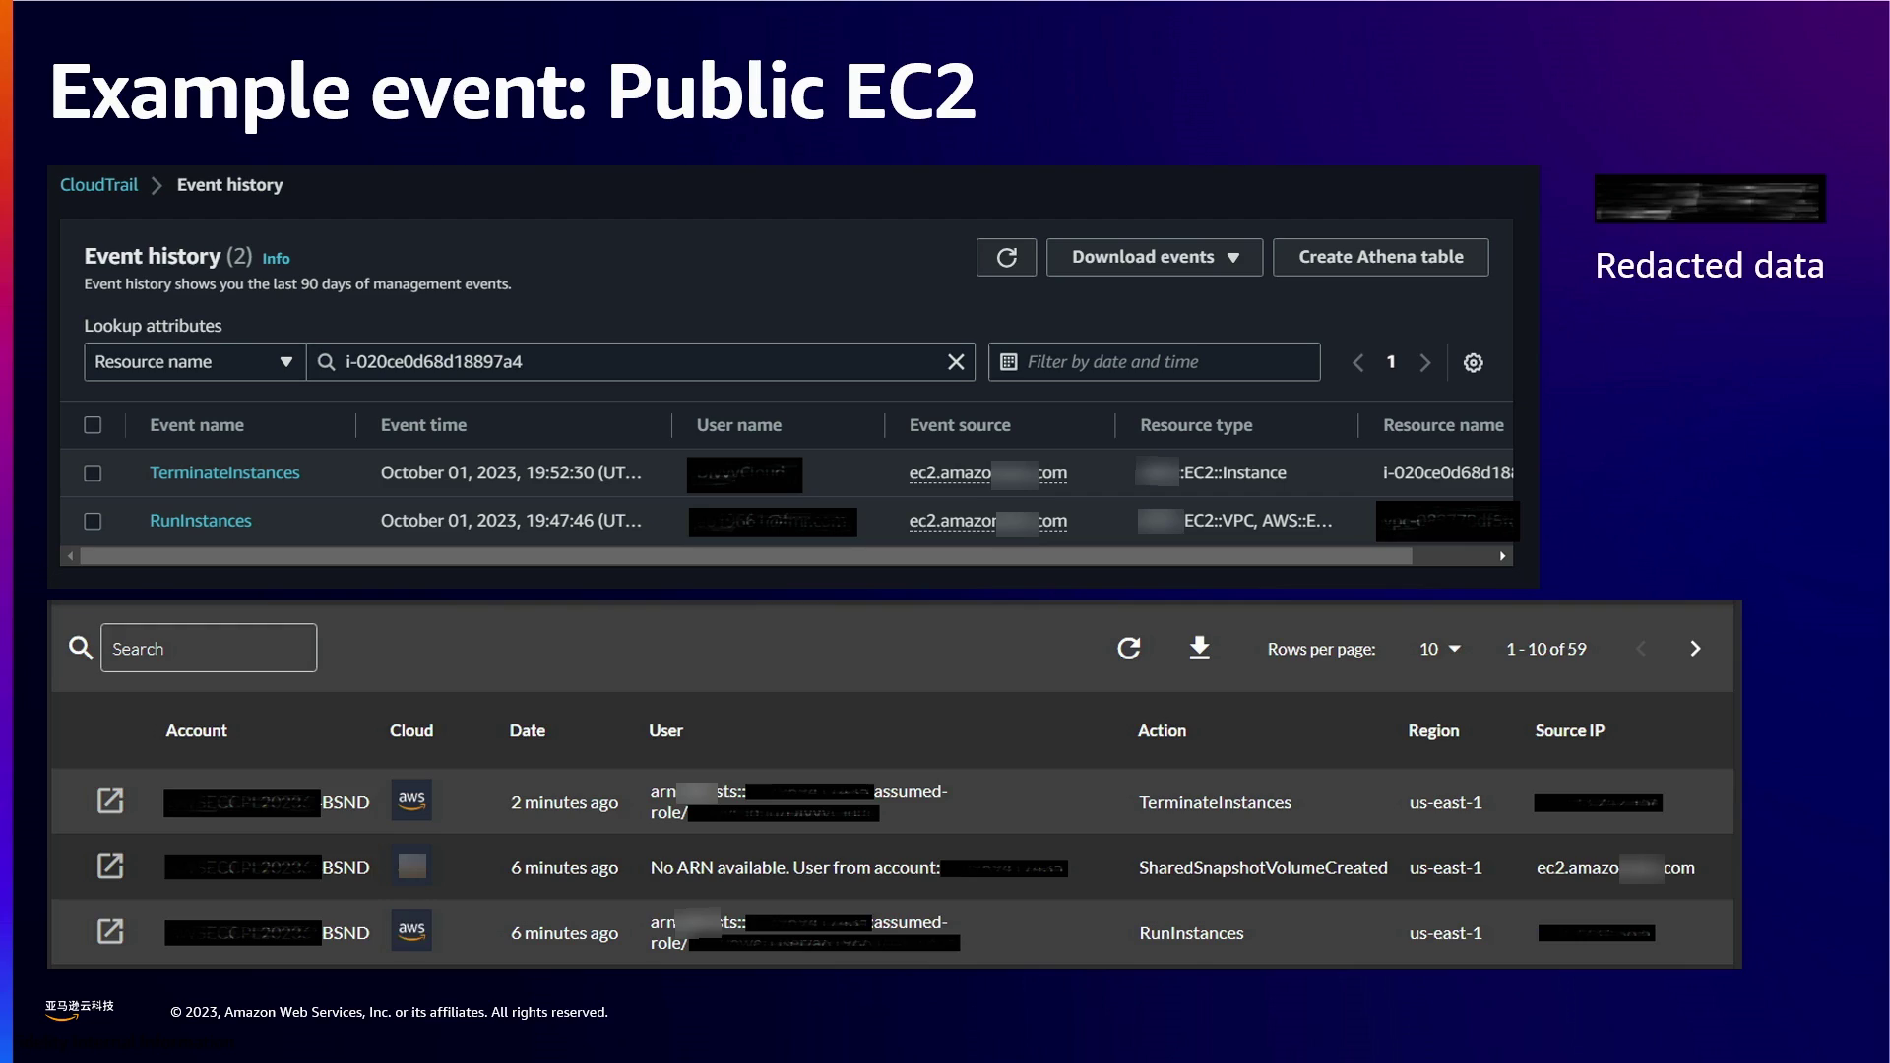
Task: Clear the resource name search filter
Action: tap(955, 362)
